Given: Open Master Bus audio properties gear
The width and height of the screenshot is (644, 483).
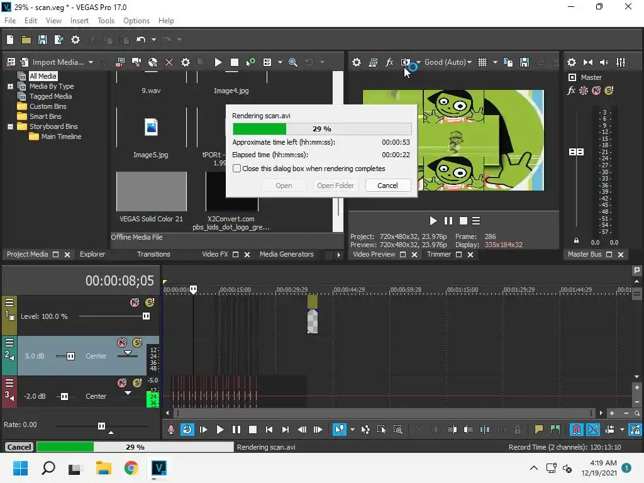Looking at the screenshot, I should [x=571, y=62].
